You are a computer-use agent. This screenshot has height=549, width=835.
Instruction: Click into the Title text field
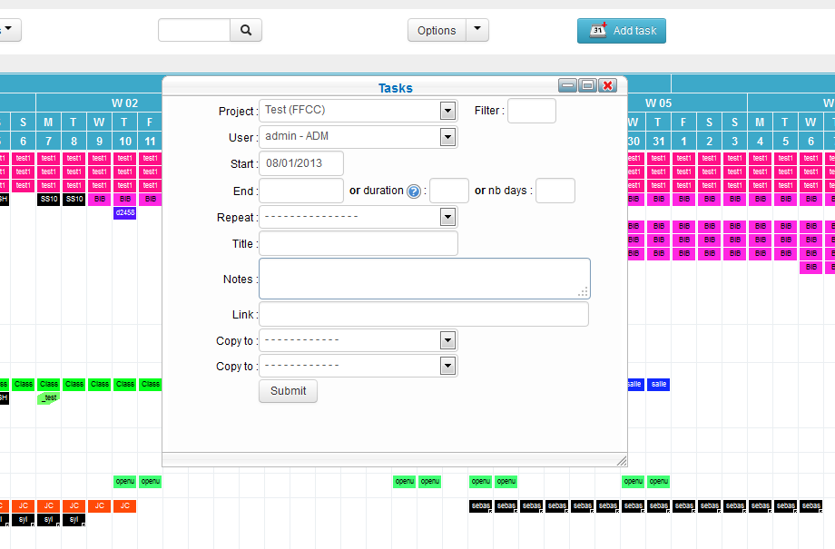(359, 243)
